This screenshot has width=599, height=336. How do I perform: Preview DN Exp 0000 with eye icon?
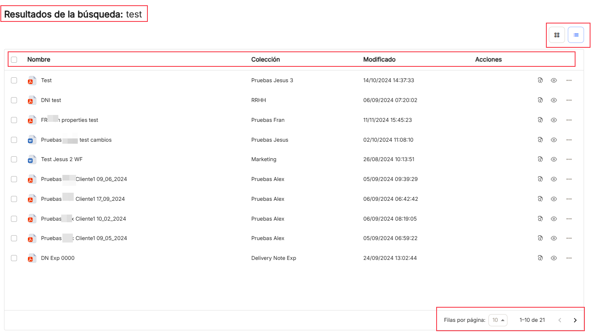(554, 258)
